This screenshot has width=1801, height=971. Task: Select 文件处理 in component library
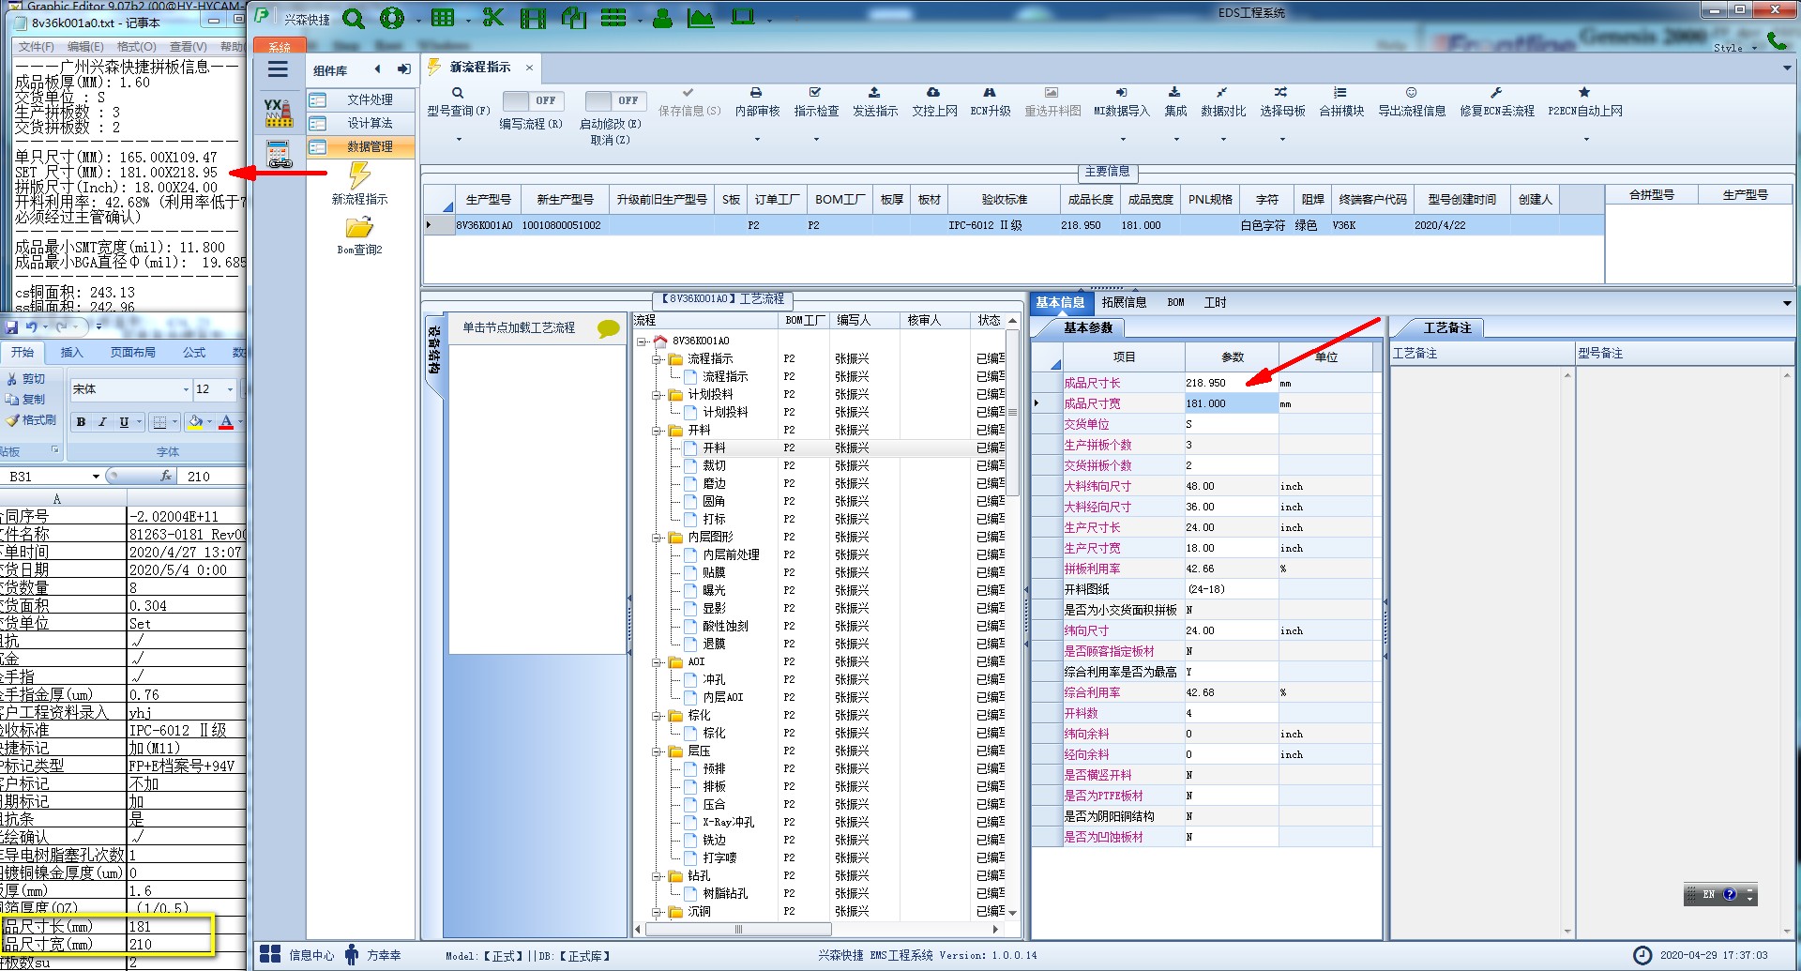(360, 99)
